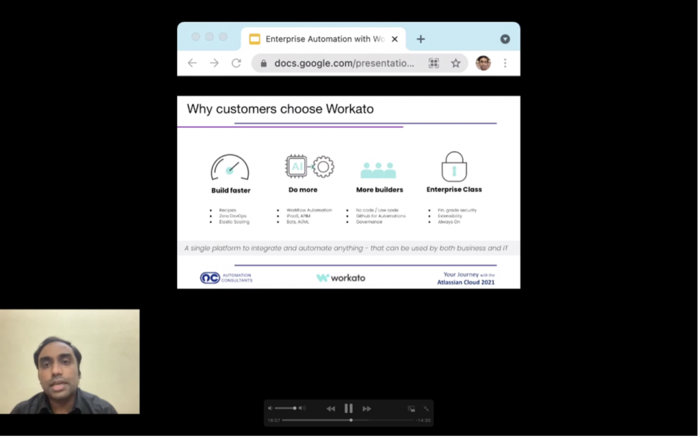Pause the video playback
This screenshot has width=700, height=438.
pyautogui.click(x=348, y=409)
